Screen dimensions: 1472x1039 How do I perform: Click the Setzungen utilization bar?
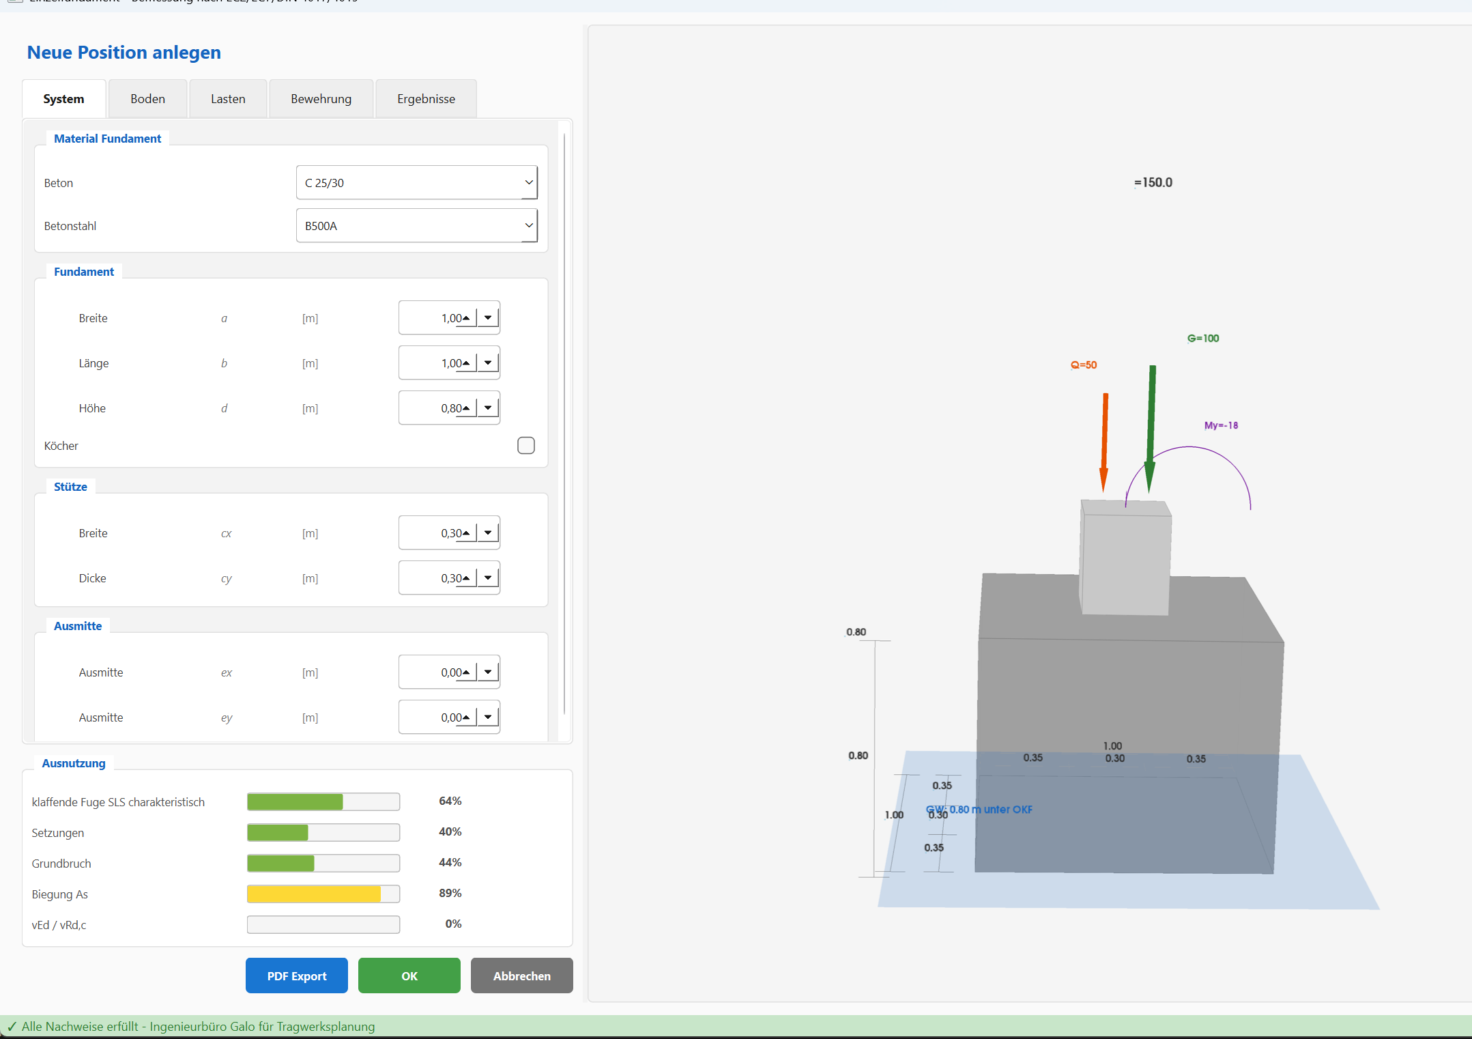point(323,832)
